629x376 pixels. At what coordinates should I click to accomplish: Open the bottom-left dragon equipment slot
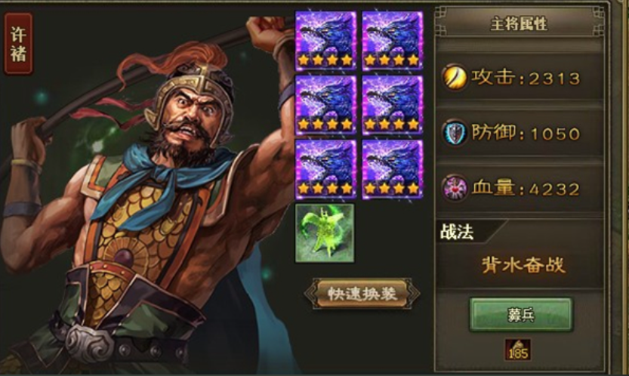325,169
